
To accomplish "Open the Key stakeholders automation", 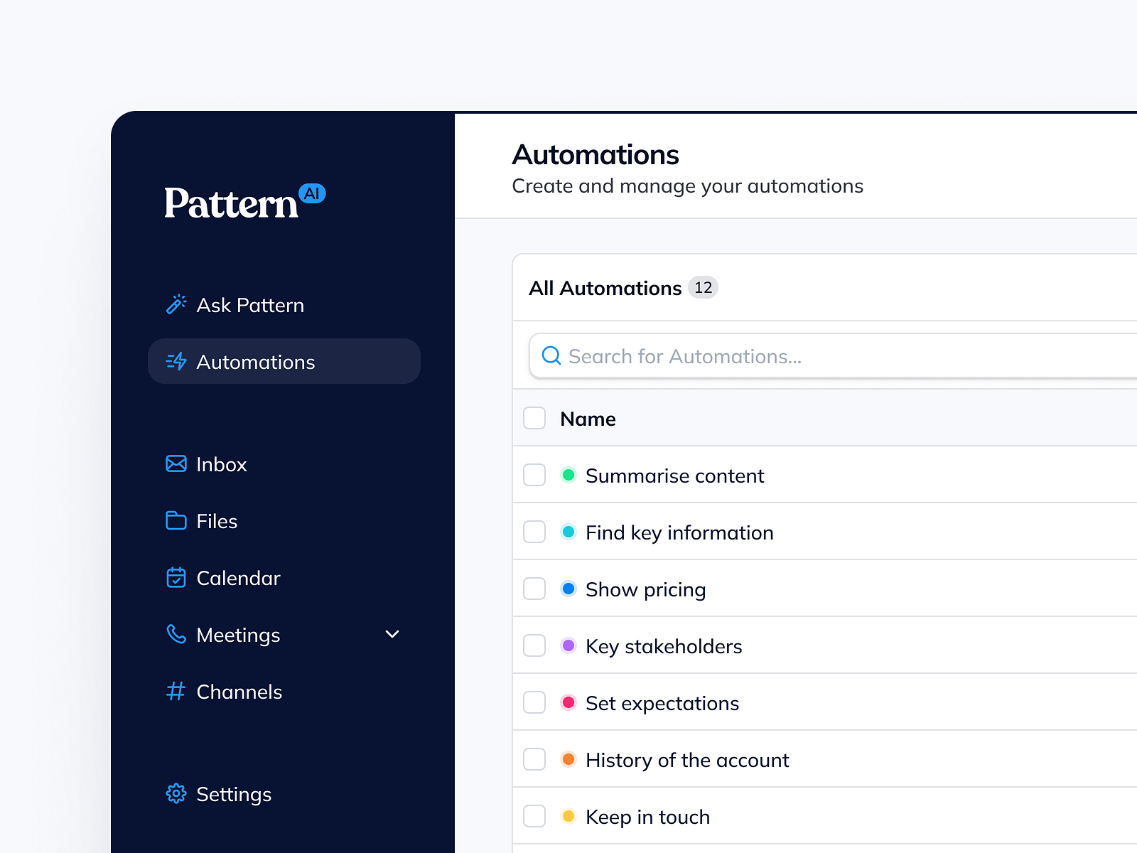I will coord(664,646).
